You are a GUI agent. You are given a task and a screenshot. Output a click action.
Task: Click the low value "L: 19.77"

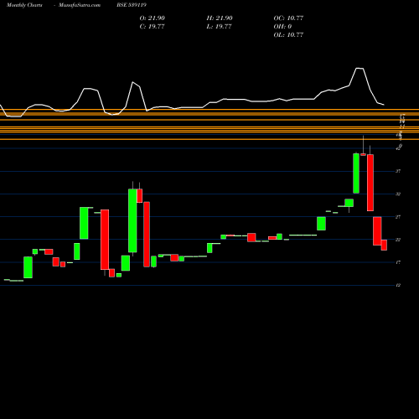[219, 27]
